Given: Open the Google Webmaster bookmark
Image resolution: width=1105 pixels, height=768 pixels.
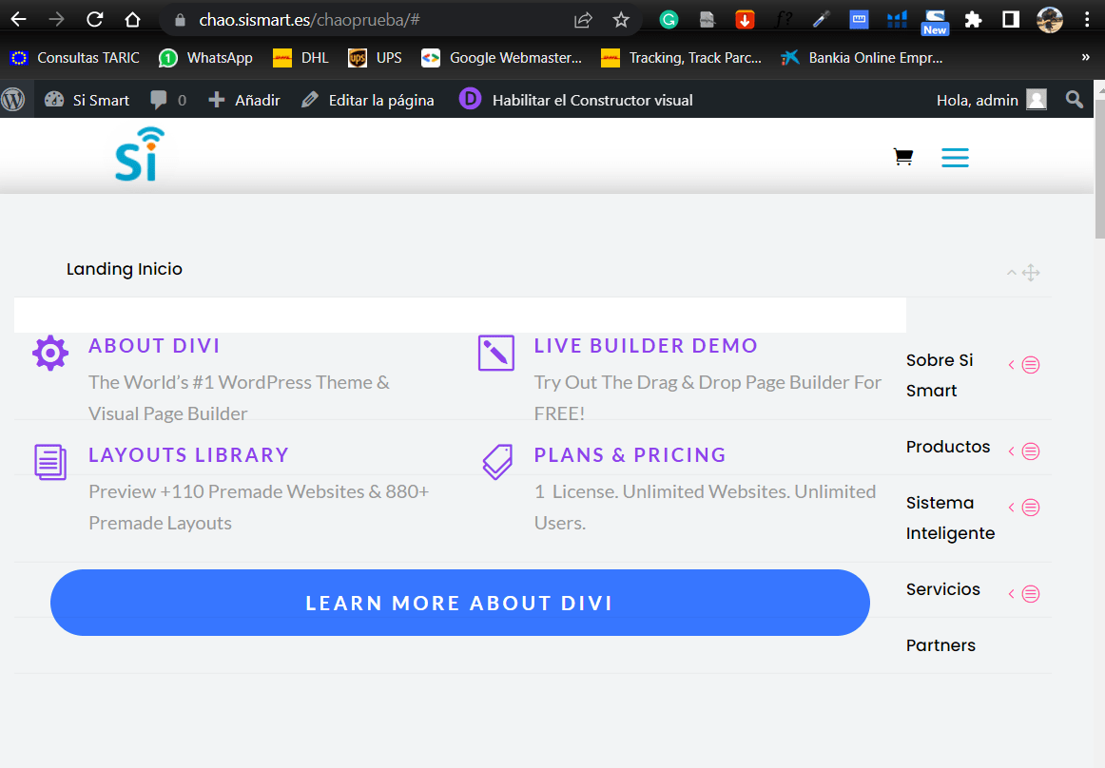Looking at the screenshot, I should tap(502, 58).
